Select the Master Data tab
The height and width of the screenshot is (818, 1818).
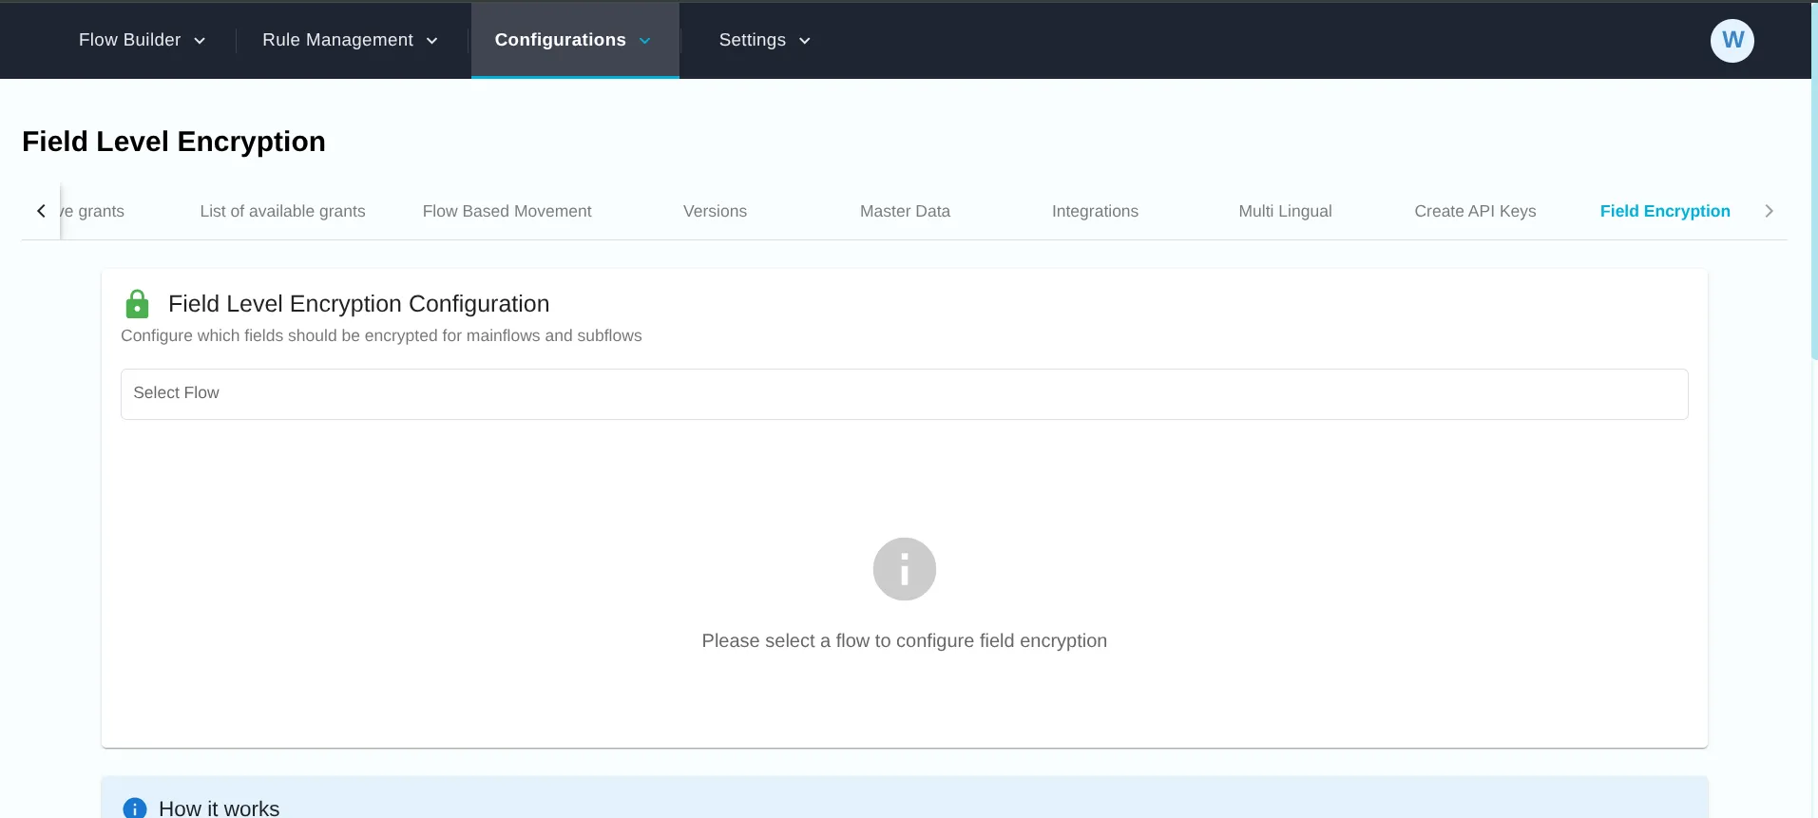point(905,211)
